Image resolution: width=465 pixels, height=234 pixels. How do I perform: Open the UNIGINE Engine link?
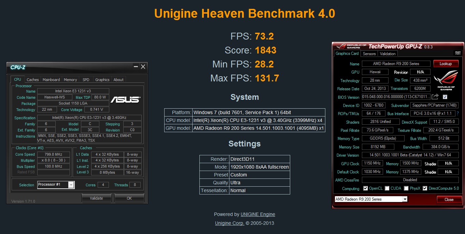(258, 214)
